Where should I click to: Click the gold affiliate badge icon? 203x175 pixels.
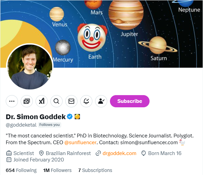(77, 117)
